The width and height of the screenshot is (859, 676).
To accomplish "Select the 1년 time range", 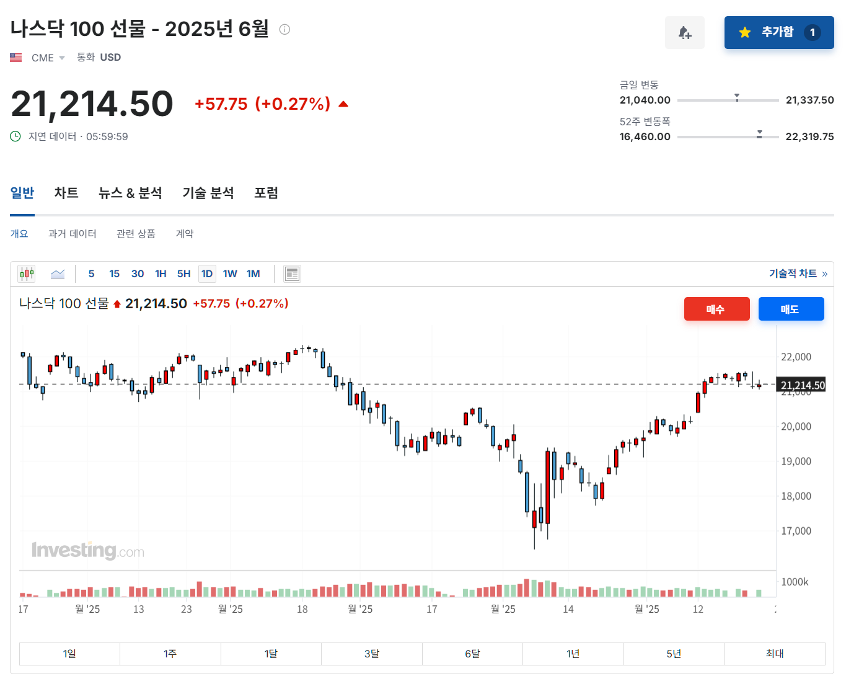I will [573, 653].
